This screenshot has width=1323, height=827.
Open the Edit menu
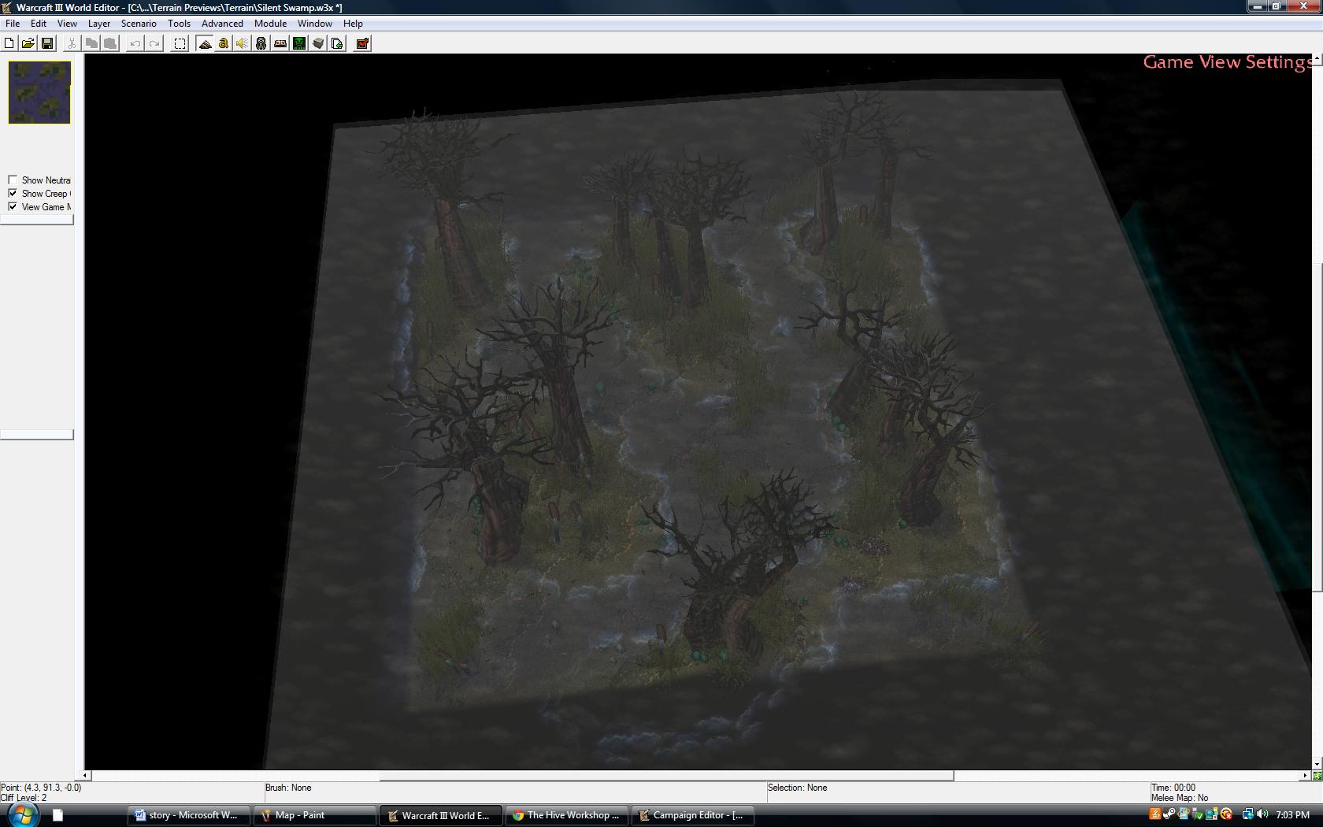39,24
